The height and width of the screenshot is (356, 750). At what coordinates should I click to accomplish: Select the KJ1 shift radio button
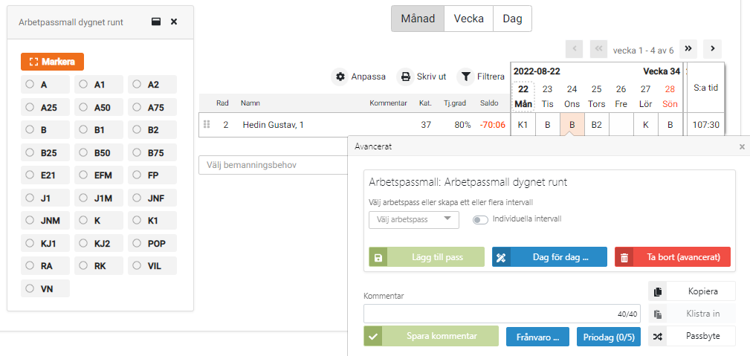point(30,243)
